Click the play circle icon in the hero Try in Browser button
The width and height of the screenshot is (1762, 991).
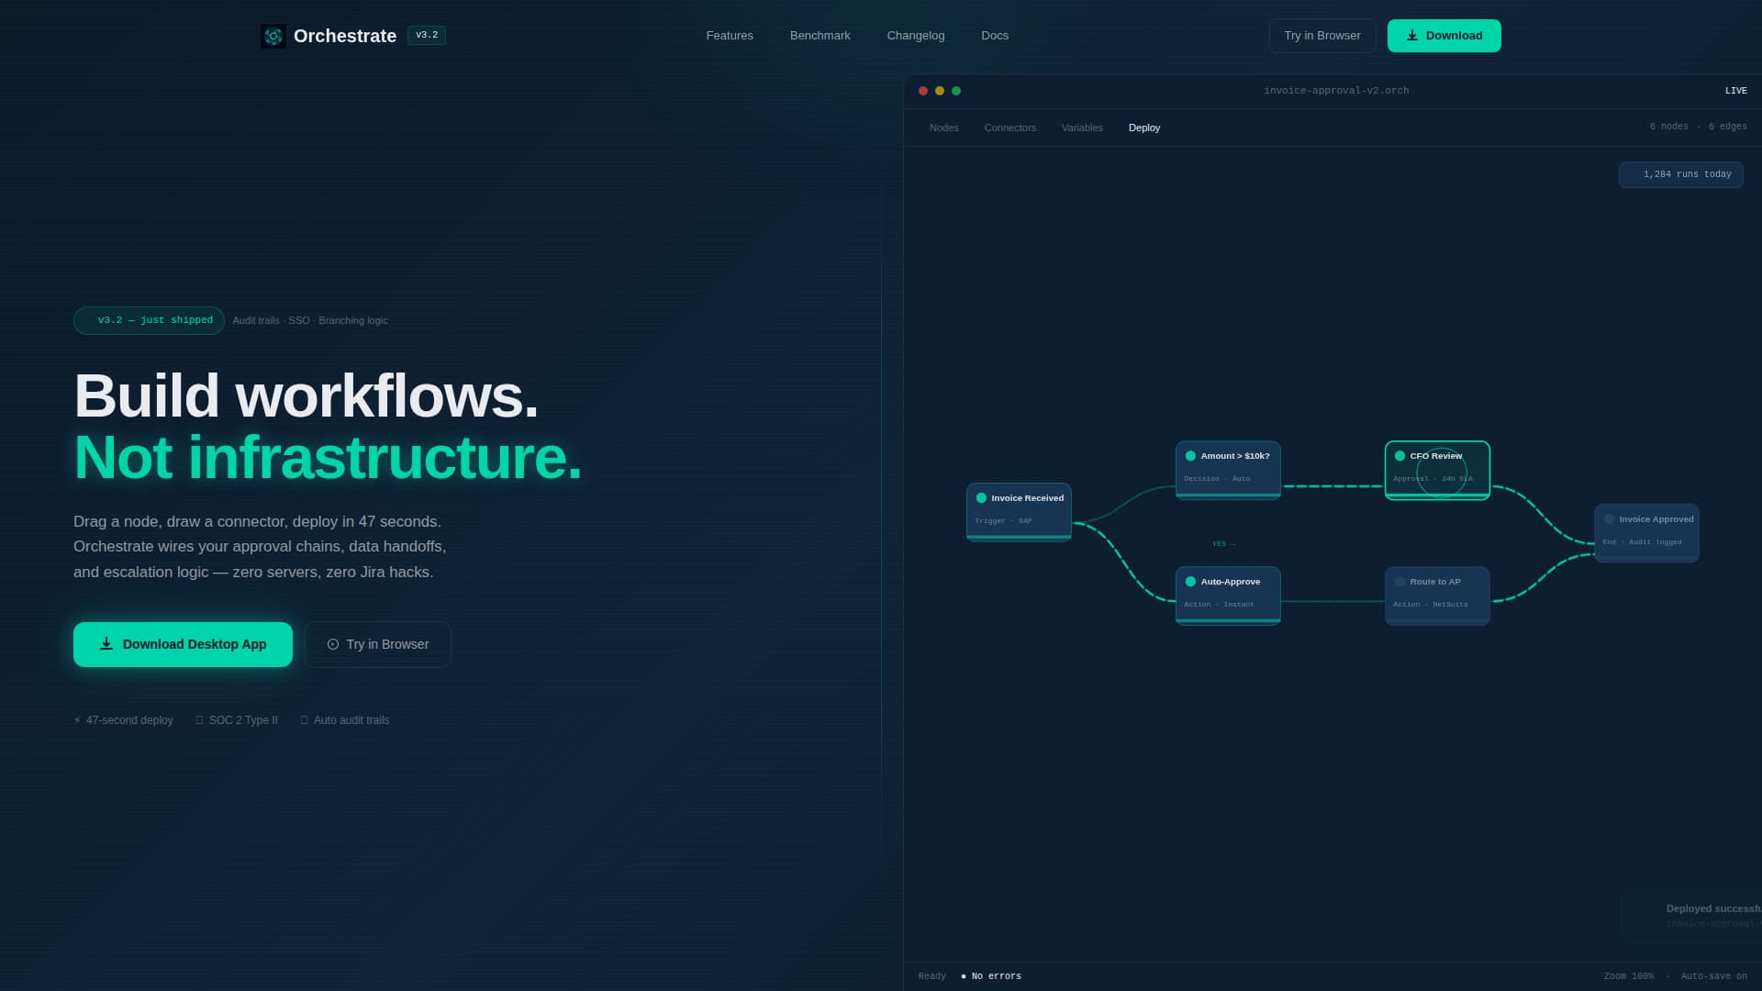click(333, 644)
